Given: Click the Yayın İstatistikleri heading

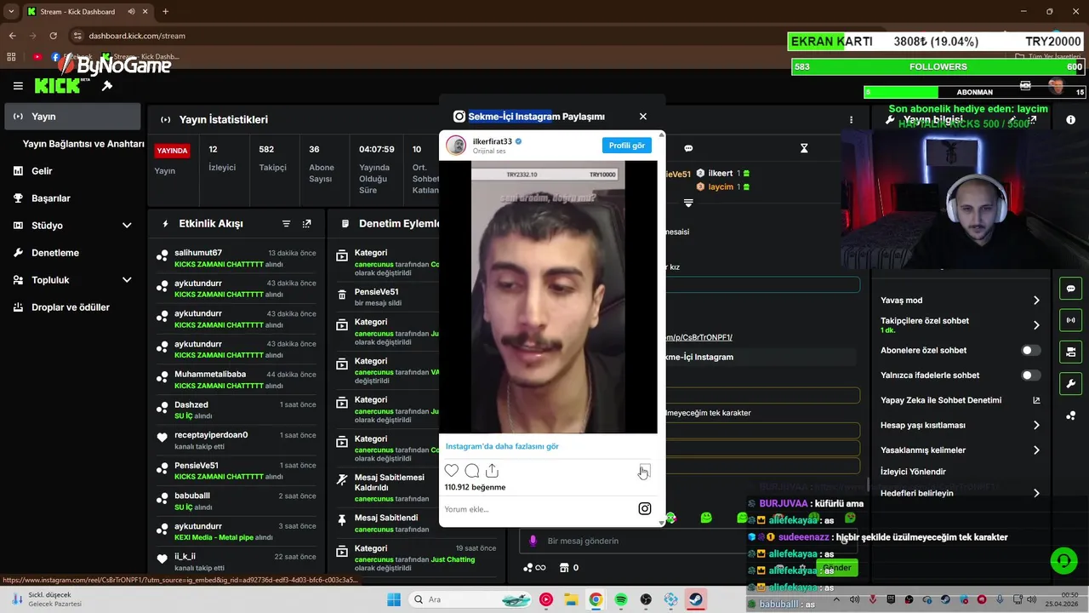Looking at the screenshot, I should pyautogui.click(x=225, y=120).
